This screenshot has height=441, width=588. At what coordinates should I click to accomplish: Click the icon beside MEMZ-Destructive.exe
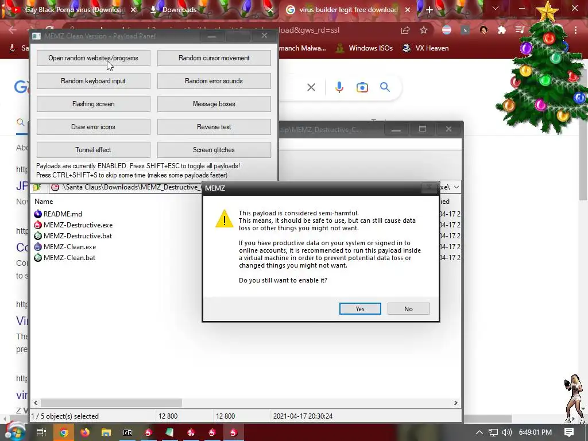[x=38, y=225]
